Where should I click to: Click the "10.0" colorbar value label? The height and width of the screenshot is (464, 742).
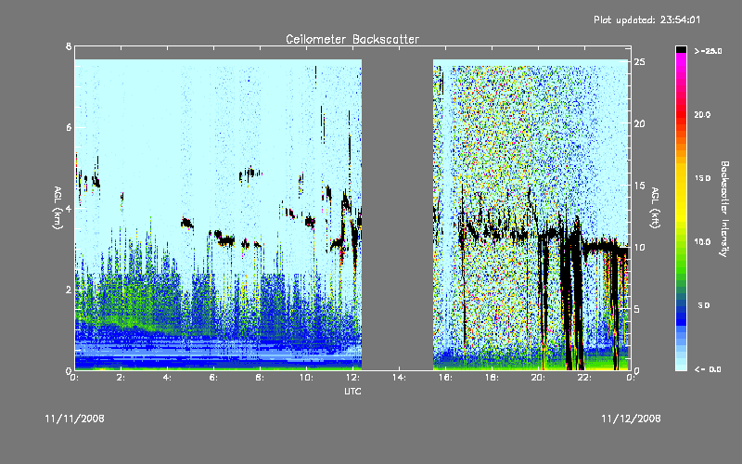point(702,242)
